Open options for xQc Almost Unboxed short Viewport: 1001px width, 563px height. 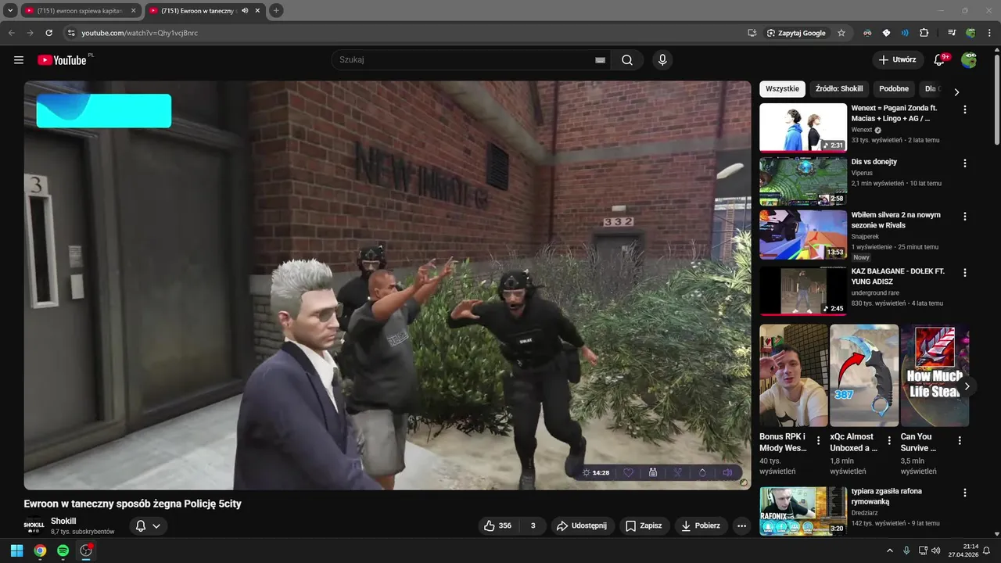(889, 441)
